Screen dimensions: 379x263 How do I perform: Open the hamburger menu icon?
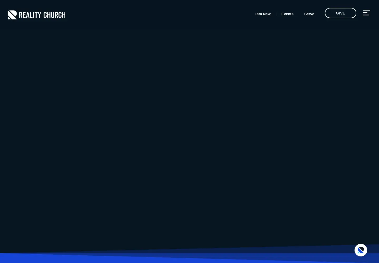click(x=366, y=13)
